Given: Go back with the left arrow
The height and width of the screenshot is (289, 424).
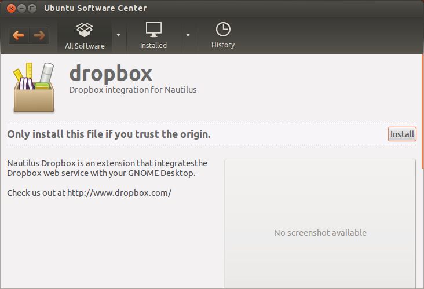Looking at the screenshot, I should [x=19, y=35].
